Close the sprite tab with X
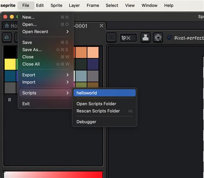The width and height of the screenshot is (204, 178). coord(102,26)
